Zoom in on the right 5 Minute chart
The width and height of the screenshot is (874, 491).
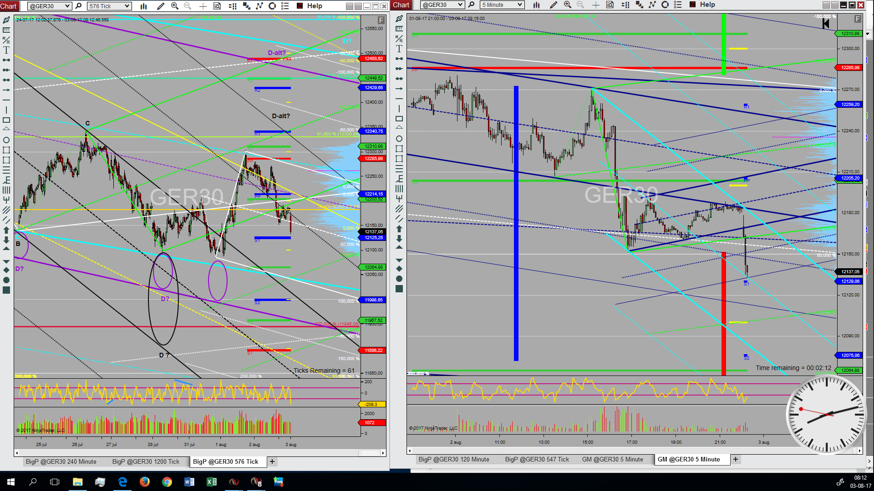tap(568, 5)
